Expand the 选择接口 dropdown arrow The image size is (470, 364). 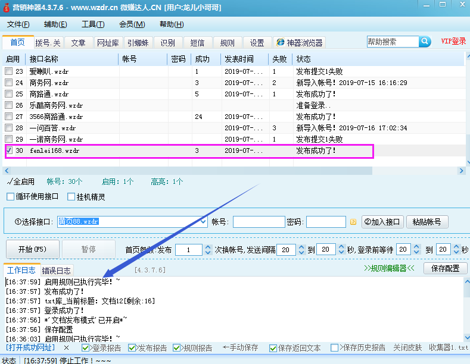[203, 222]
